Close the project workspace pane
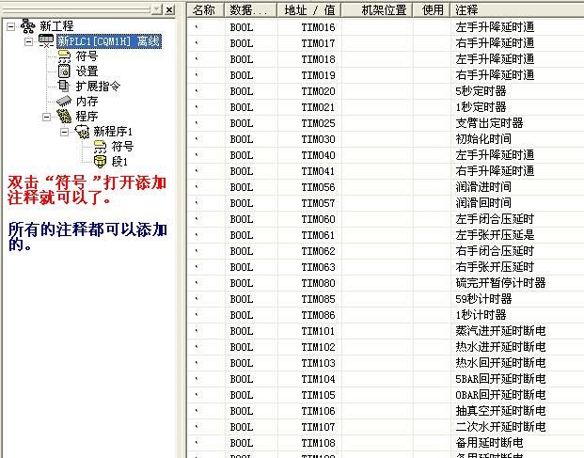This screenshot has height=458, width=584. 168,9
